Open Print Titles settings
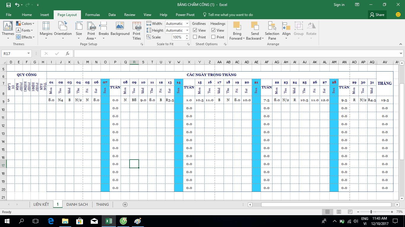The width and height of the screenshot is (405, 227). click(137, 31)
